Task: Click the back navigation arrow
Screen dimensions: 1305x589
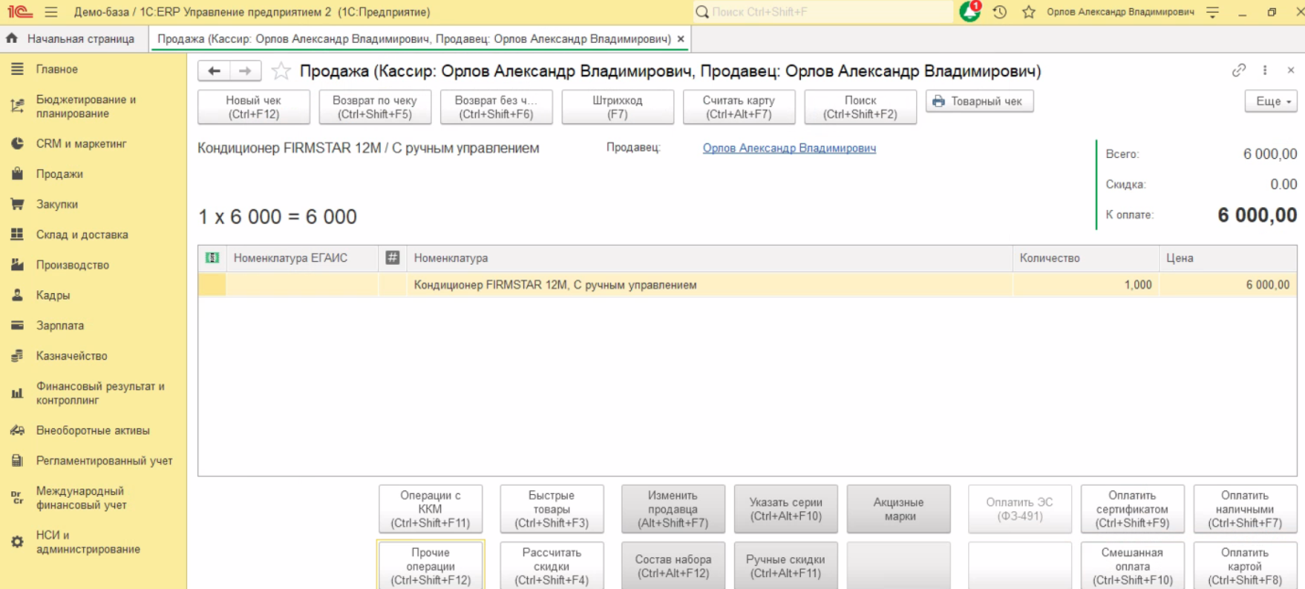Action: pos(214,71)
